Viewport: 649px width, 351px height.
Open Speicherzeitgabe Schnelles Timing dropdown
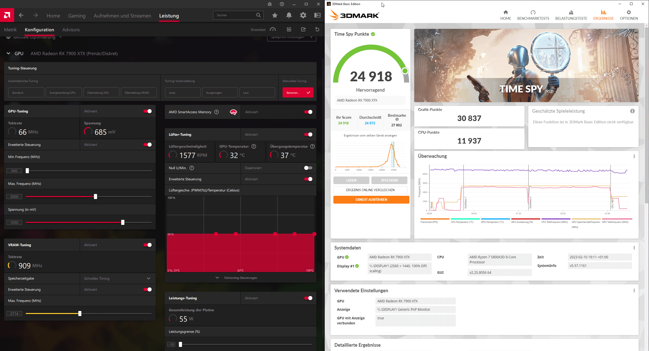pyautogui.click(x=118, y=278)
